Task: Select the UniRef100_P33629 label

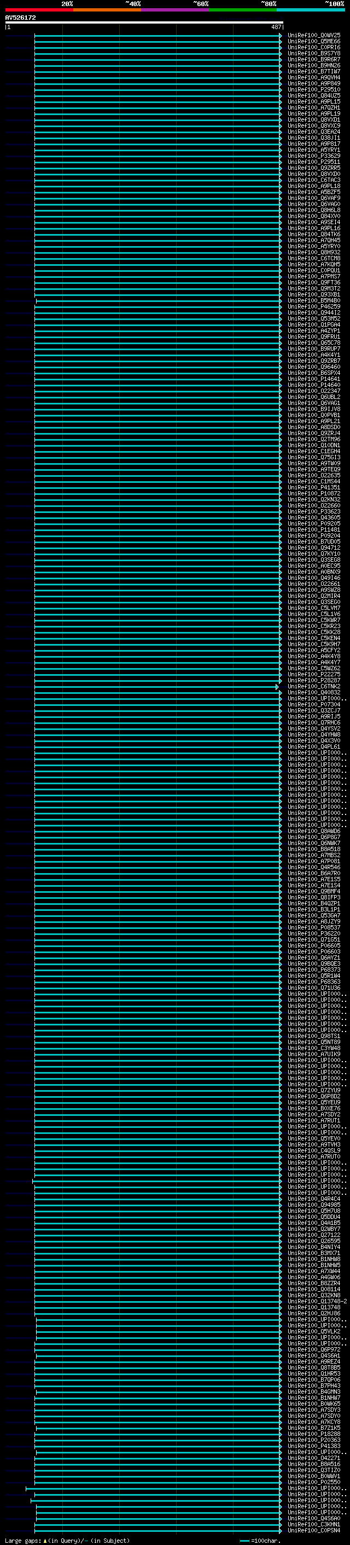Action: click(314, 156)
